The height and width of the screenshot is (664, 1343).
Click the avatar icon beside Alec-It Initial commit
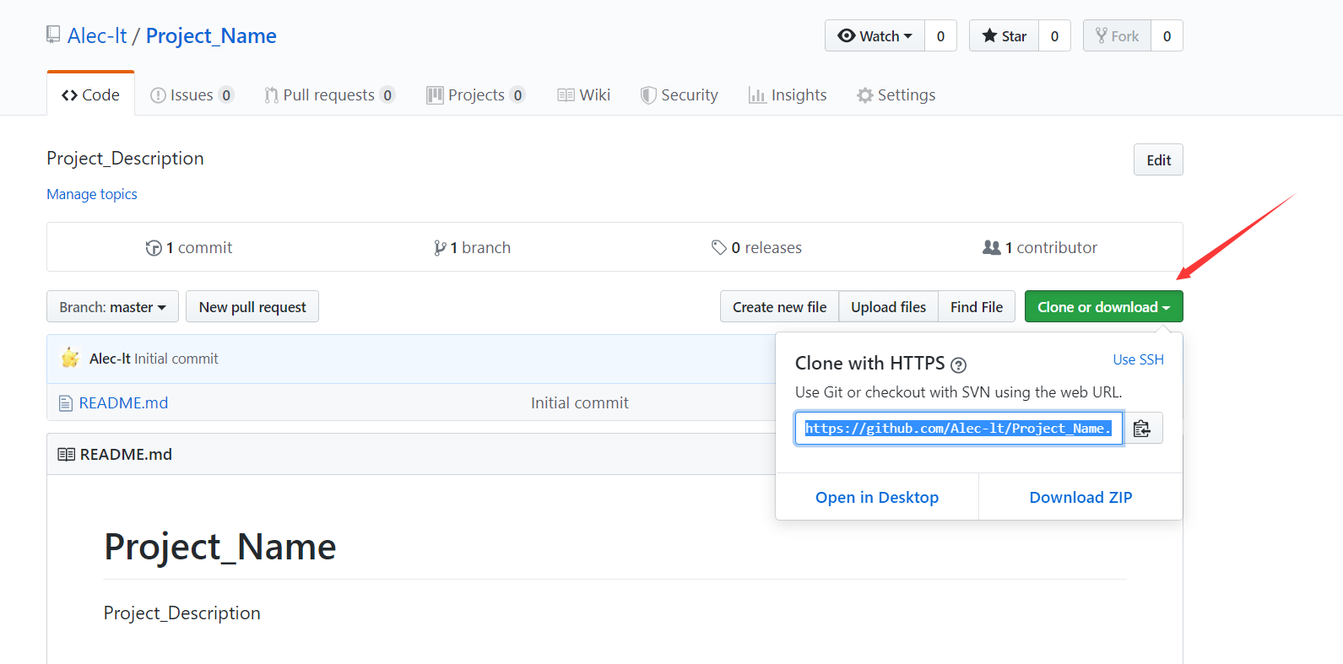coord(70,359)
